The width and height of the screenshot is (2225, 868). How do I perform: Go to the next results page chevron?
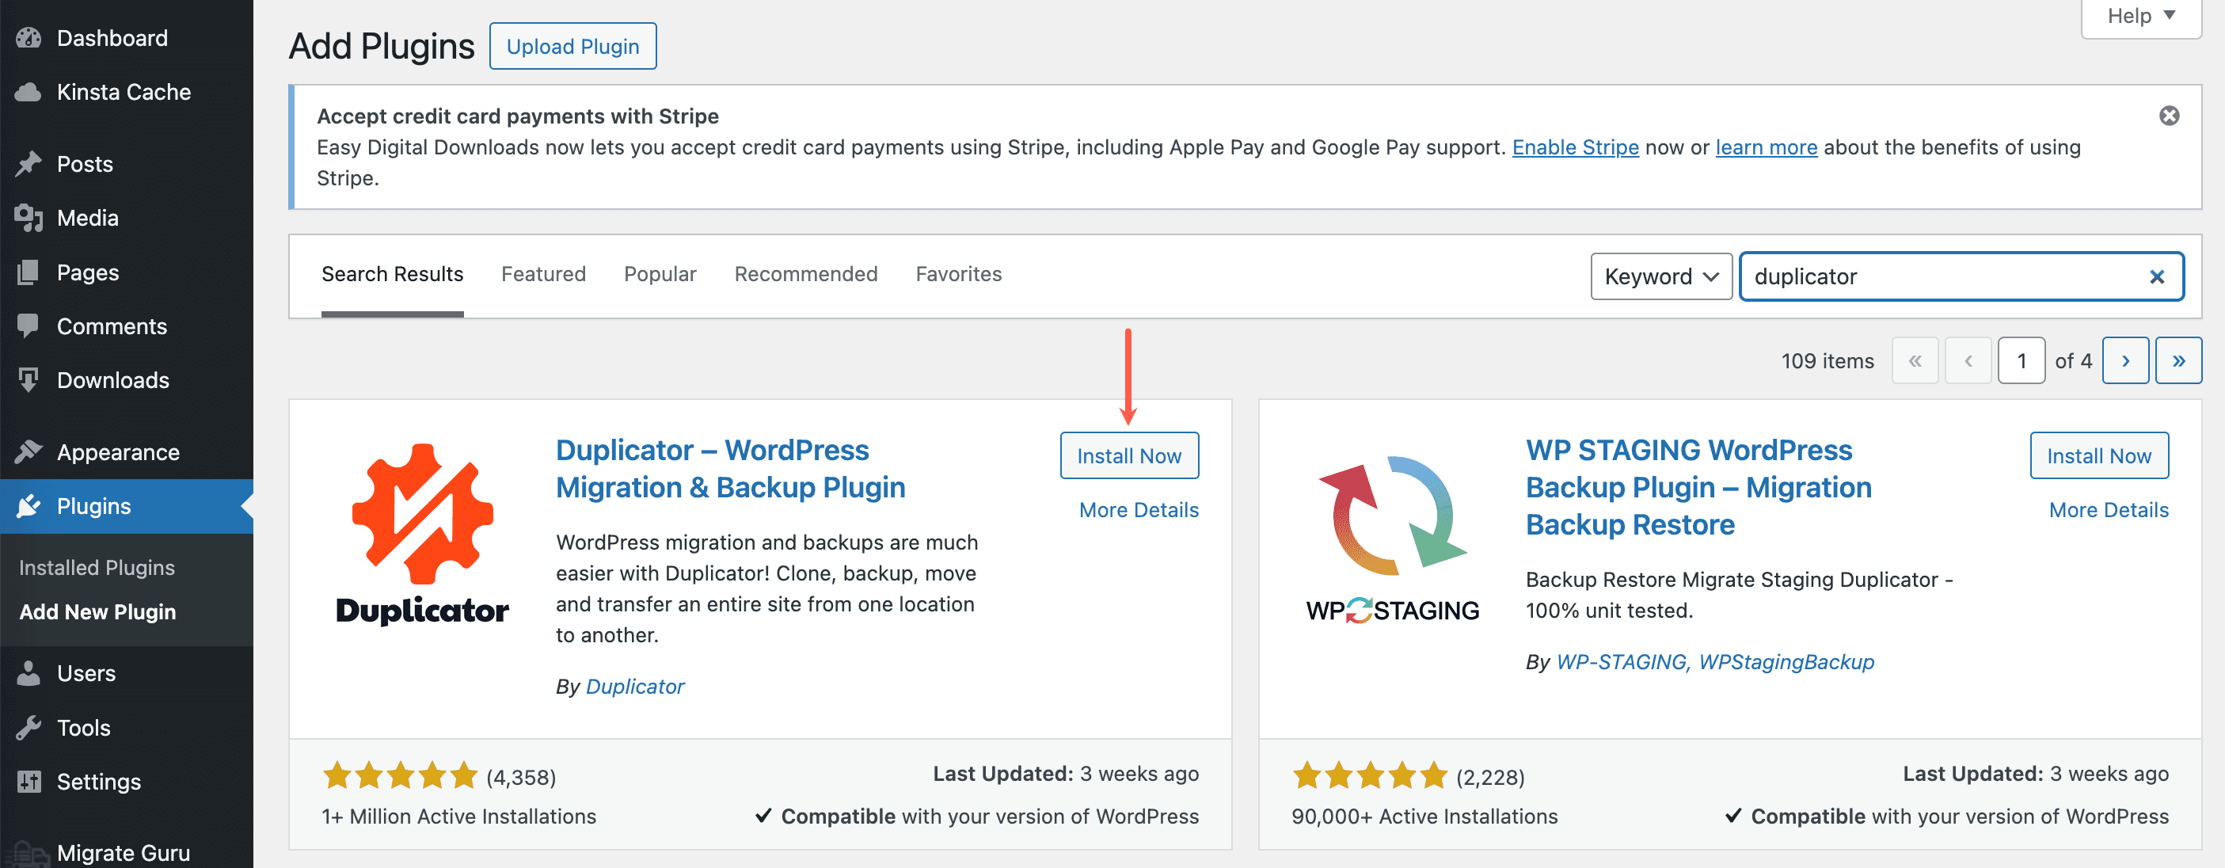2126,360
